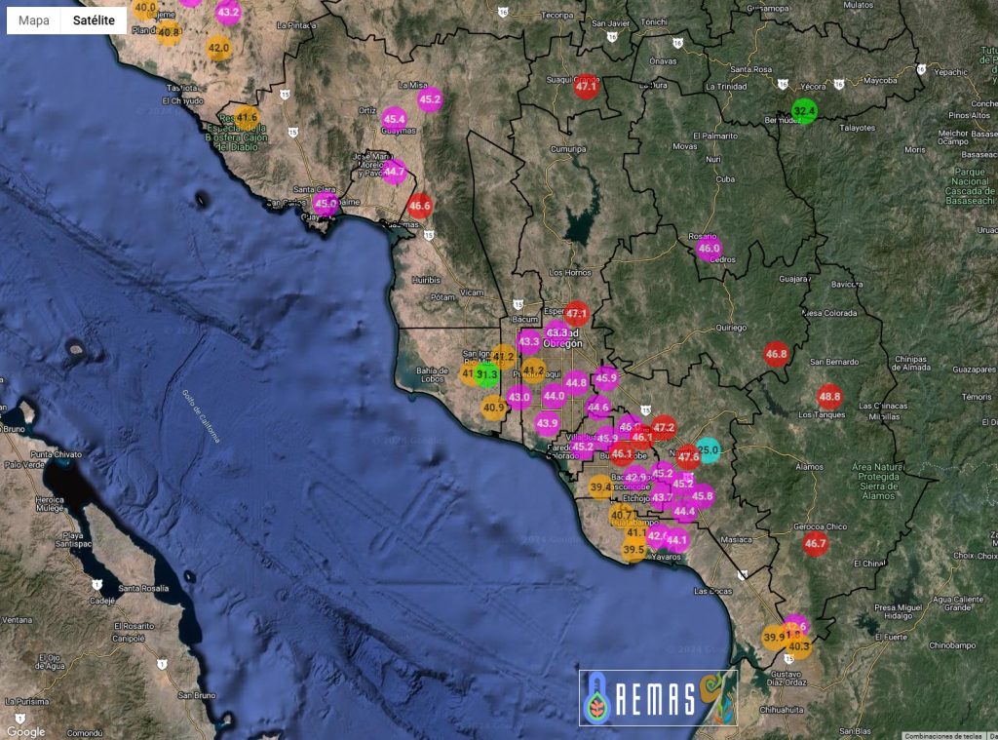Select the Satélite map type tab
Image resolution: width=998 pixels, height=740 pixels.
click(x=94, y=19)
